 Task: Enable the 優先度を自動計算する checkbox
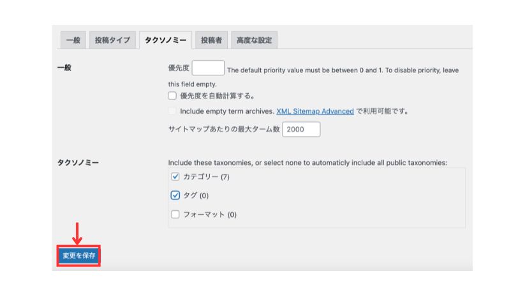pyautogui.click(x=172, y=96)
